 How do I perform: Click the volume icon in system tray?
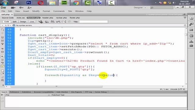pos(174,3)
